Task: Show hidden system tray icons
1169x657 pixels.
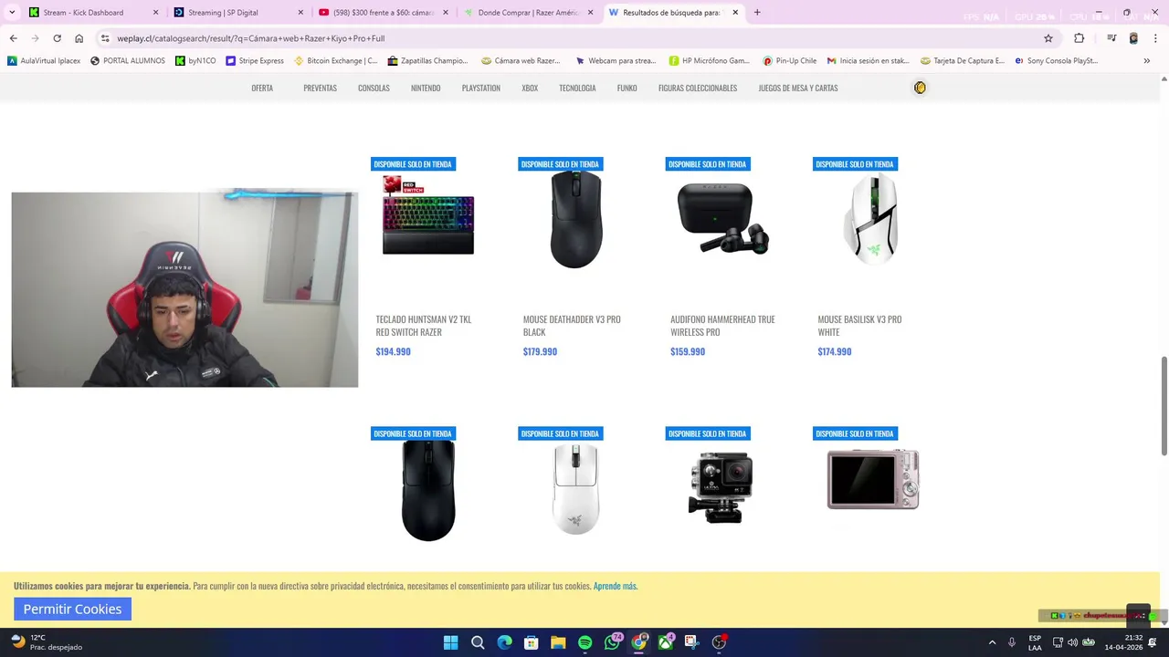Action: click(992, 642)
